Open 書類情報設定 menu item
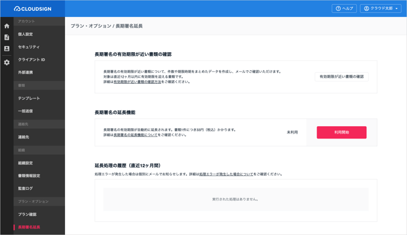 [29, 175]
